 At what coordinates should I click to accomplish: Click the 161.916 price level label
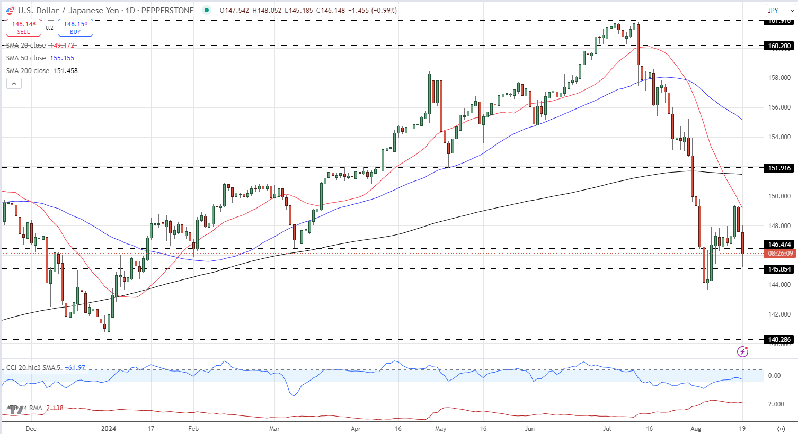coord(779,21)
